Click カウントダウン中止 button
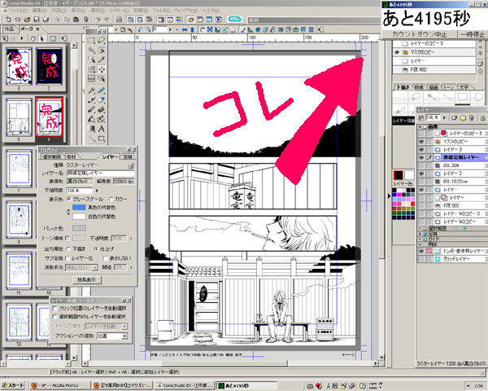 (x=419, y=34)
